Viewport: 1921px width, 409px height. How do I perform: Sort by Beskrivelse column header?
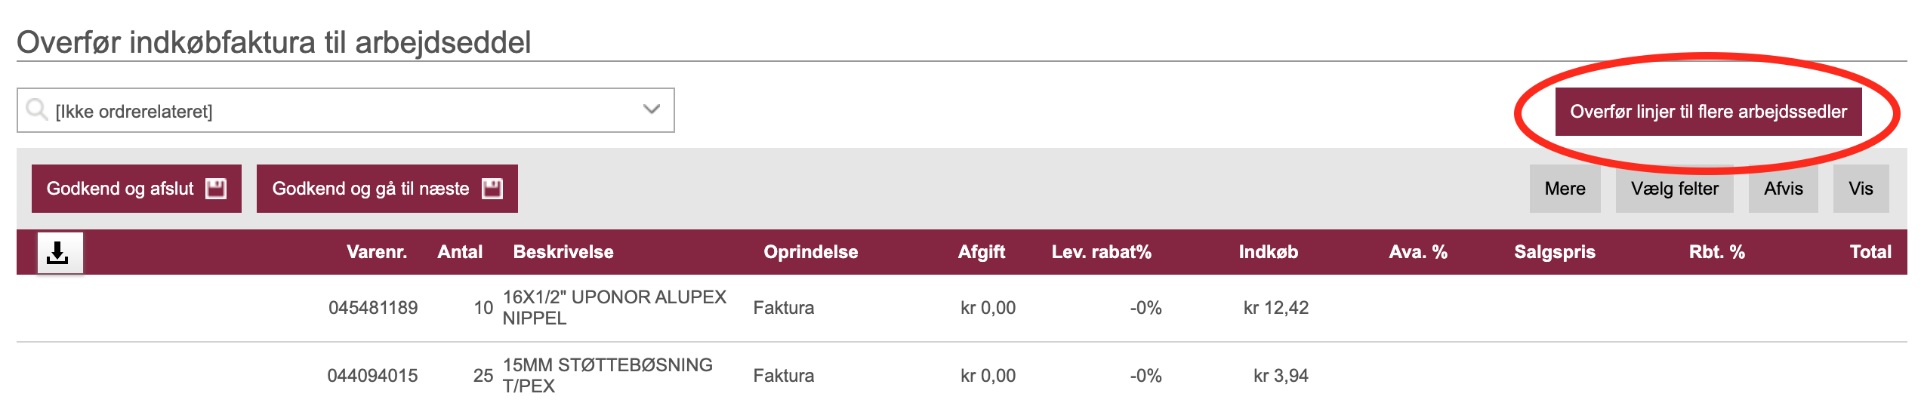click(x=563, y=252)
